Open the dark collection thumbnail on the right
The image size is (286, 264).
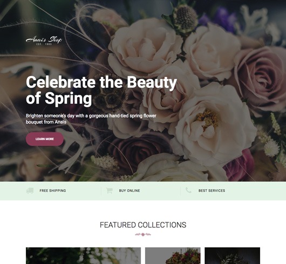[x=232, y=255]
